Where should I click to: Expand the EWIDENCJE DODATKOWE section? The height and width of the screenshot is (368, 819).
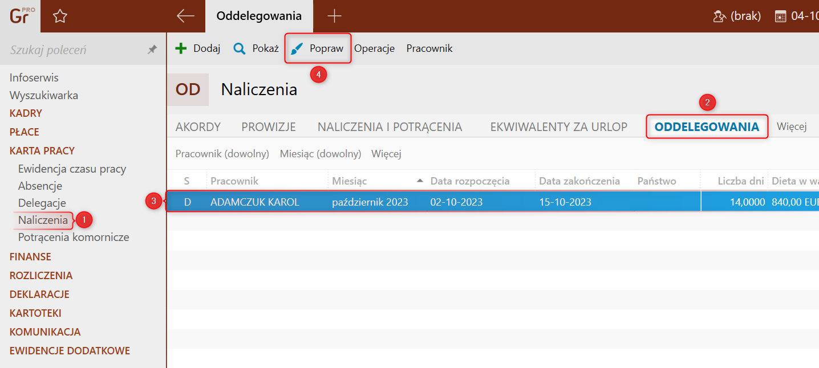[x=70, y=351]
